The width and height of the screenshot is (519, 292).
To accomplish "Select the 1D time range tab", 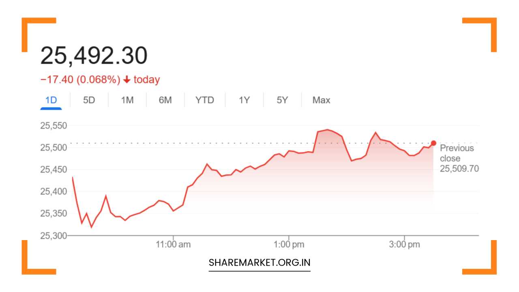I will (x=51, y=100).
